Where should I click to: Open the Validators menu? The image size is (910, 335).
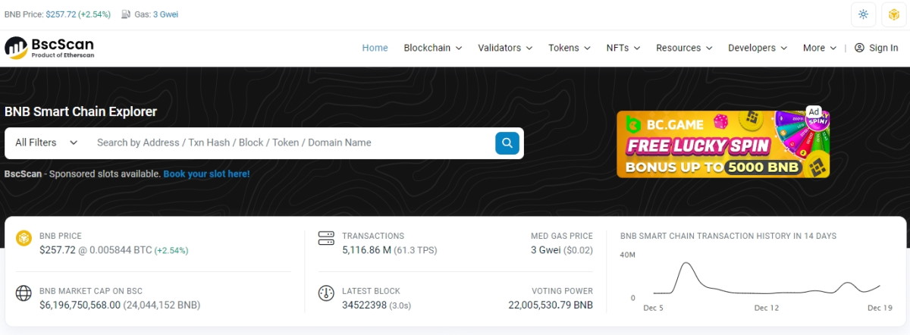point(505,48)
